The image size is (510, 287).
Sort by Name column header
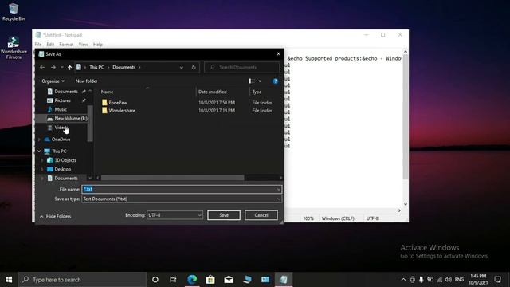click(x=107, y=92)
